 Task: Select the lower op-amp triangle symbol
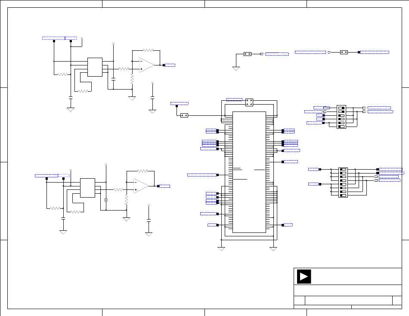tap(141, 186)
